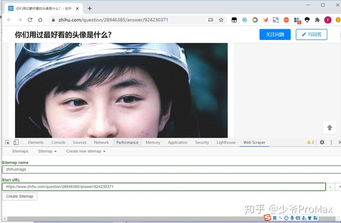Bookmark page with the star icon

(221, 20)
